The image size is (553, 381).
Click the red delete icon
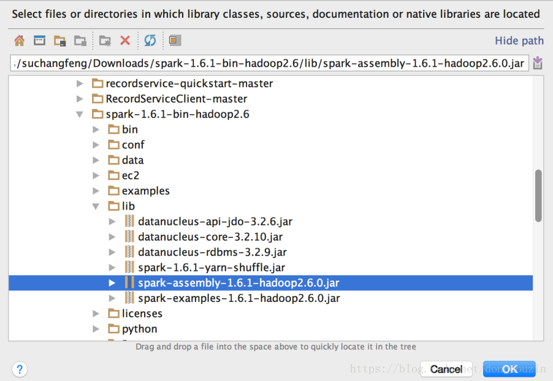click(125, 40)
